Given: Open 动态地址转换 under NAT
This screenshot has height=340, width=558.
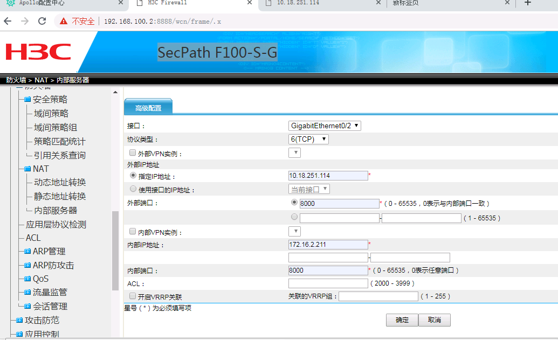Looking at the screenshot, I should tap(60, 183).
